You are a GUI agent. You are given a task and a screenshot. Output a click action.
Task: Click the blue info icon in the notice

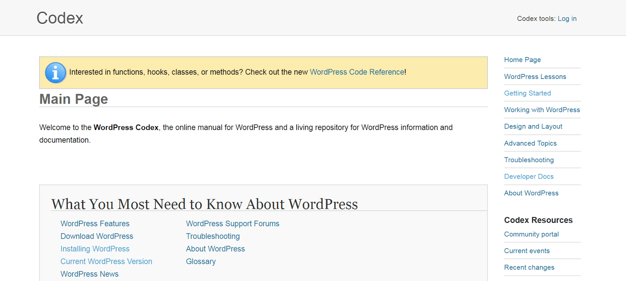pyautogui.click(x=55, y=73)
